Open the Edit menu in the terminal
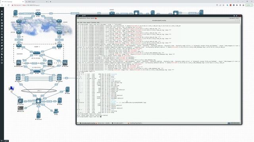254x142 pixels. click(x=81, y=22)
